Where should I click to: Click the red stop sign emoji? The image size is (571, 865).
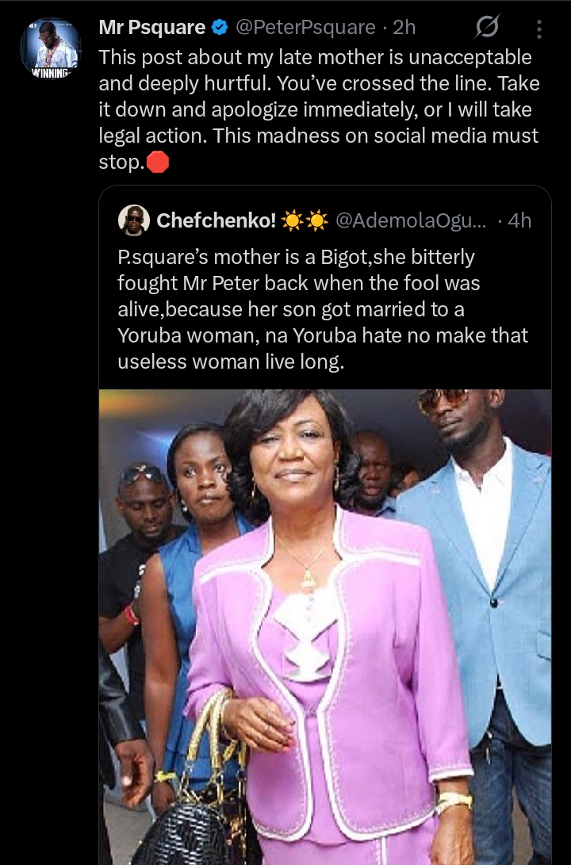click(x=159, y=163)
